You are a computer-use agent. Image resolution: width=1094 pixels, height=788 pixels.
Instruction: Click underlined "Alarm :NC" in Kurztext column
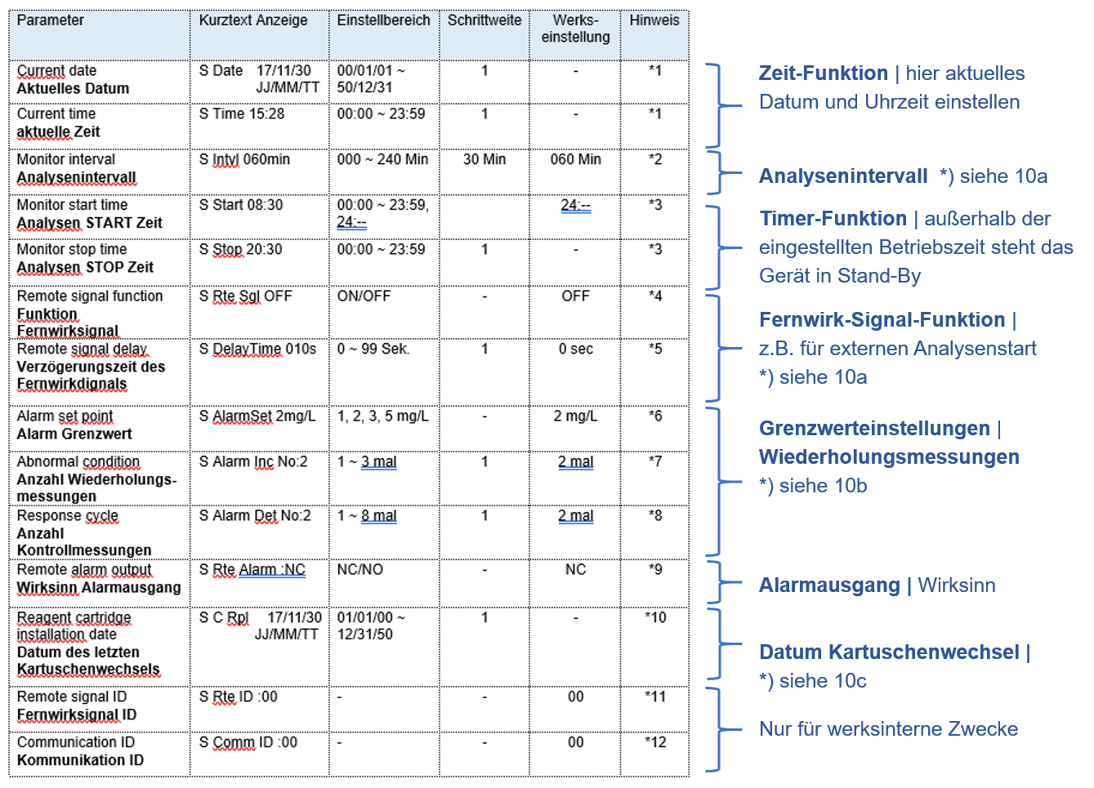pyautogui.click(x=272, y=570)
